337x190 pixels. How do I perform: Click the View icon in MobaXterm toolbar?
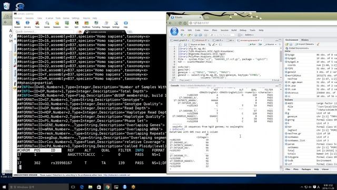(x=67, y=24)
